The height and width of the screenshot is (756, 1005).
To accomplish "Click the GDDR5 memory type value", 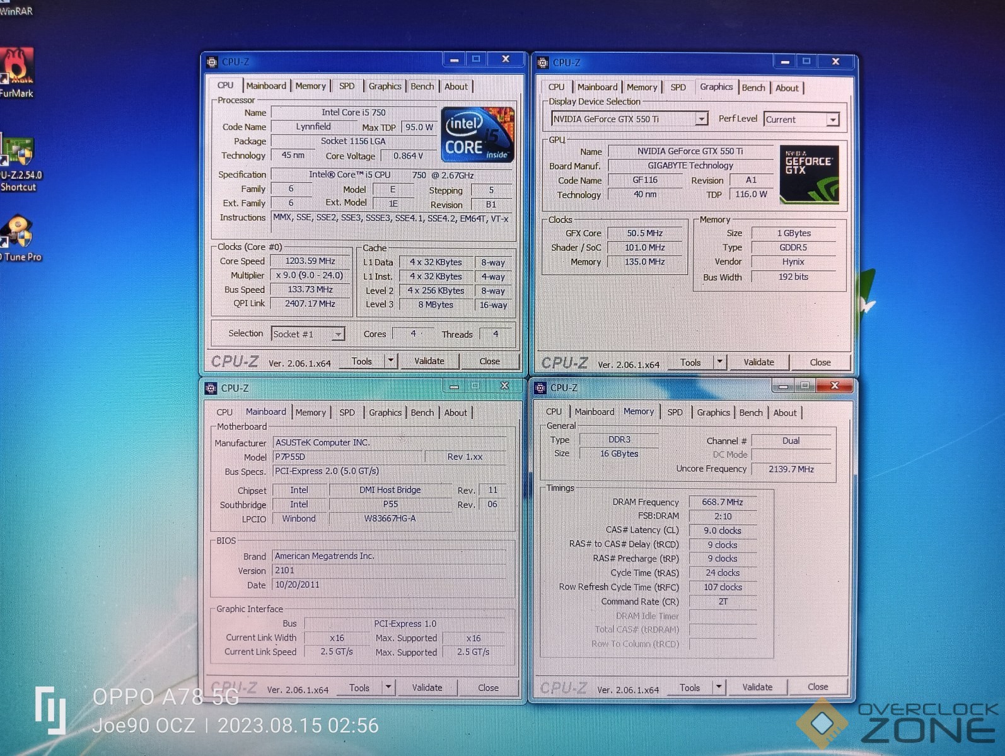I will pyautogui.click(x=793, y=248).
